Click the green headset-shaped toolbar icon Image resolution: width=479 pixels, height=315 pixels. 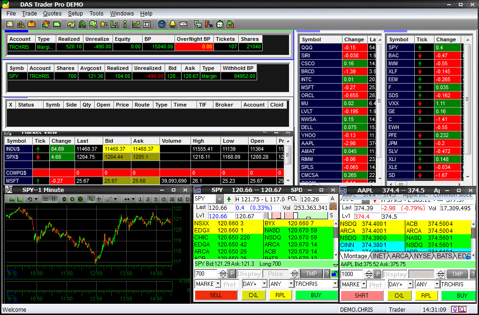coord(82,24)
